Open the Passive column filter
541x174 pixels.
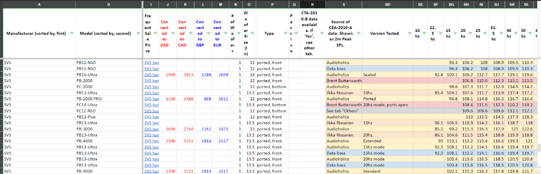(296, 33)
